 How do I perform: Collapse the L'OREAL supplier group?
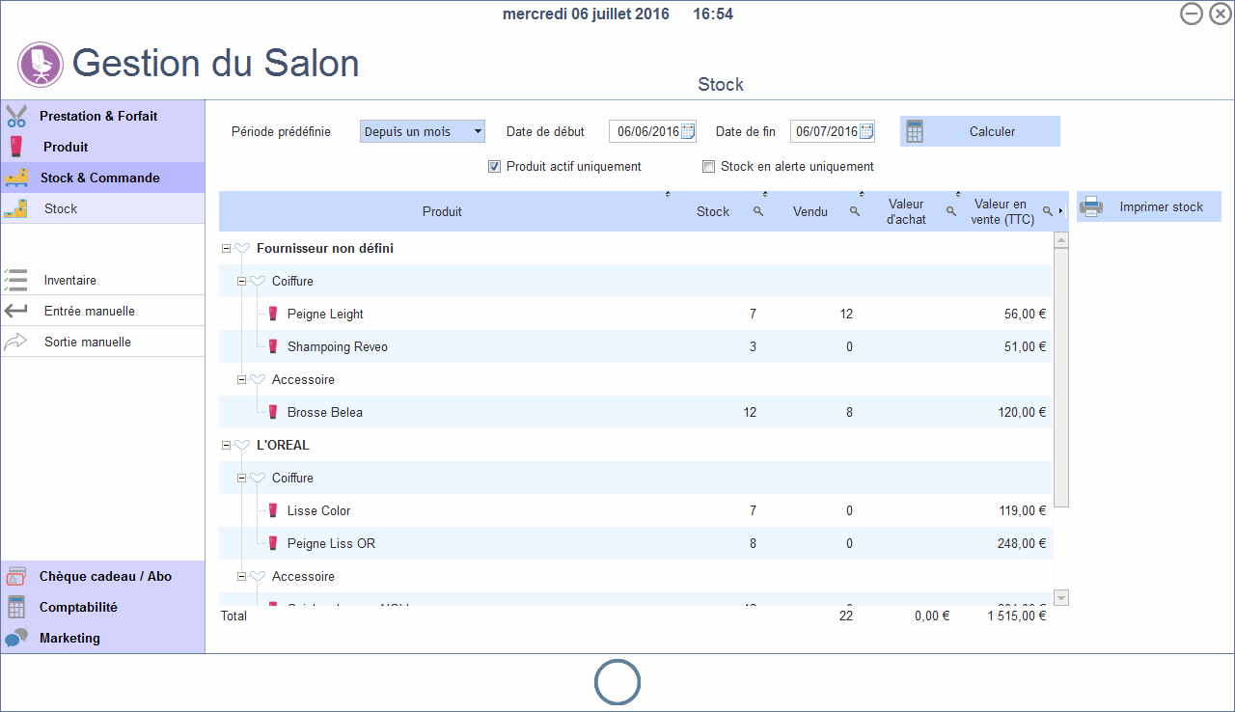point(226,446)
